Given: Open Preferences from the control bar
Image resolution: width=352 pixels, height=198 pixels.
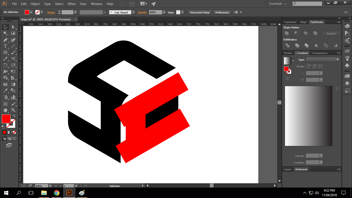Looking at the screenshot, I should (x=222, y=12).
